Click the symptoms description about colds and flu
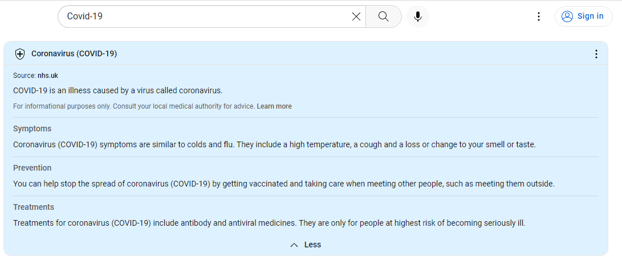Screen dimensions: 622x257 [274, 144]
